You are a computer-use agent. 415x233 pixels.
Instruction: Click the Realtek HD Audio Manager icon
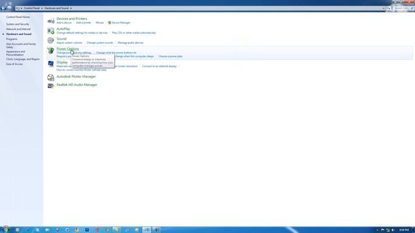[51, 85]
